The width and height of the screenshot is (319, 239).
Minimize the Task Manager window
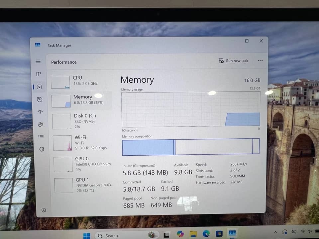pos(233,41)
